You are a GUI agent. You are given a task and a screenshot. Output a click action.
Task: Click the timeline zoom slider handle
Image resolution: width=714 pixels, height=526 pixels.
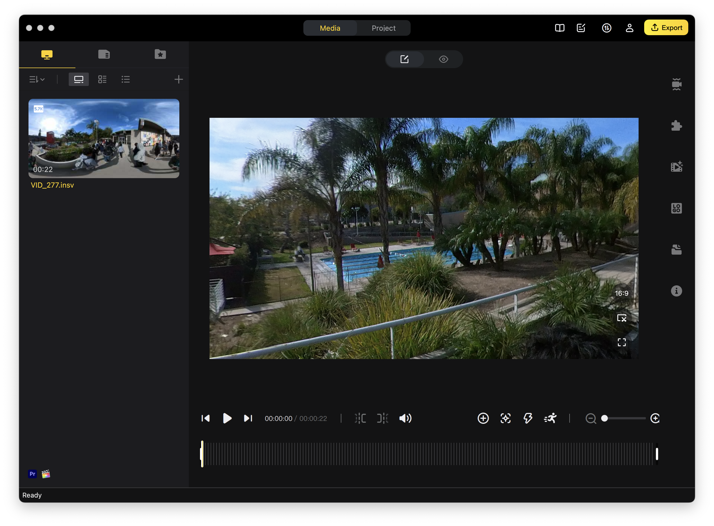click(x=604, y=418)
